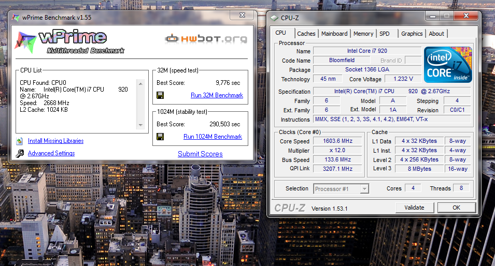Minimize the CPU-Z window
The height and width of the screenshot is (266, 495).
(432, 16)
